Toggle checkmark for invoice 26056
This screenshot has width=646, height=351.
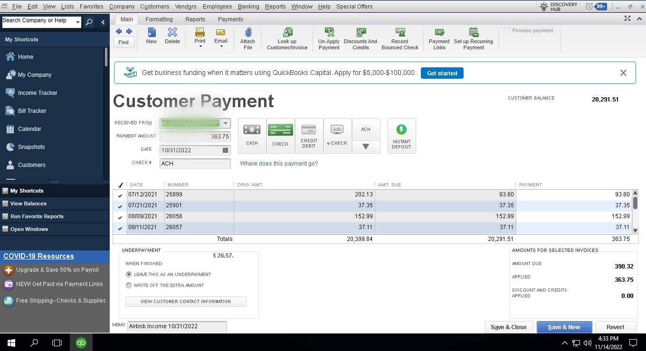coord(120,217)
